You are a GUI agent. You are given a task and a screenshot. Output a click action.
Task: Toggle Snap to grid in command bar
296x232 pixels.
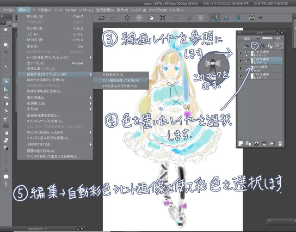(238, 18)
